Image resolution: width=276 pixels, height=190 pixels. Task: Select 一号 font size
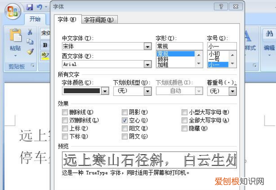tap(218, 59)
